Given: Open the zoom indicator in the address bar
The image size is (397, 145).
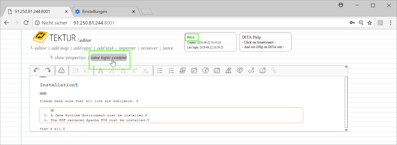Looking at the screenshot, I should click(361, 23).
